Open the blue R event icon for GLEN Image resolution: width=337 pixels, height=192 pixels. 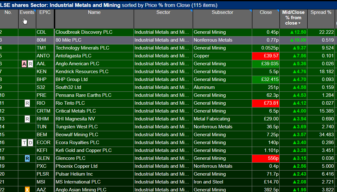[x=27, y=159]
